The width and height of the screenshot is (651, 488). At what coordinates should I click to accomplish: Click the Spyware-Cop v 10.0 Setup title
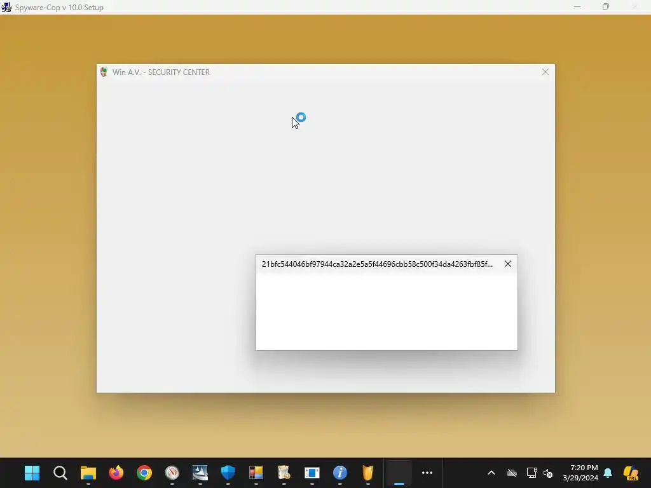(59, 8)
